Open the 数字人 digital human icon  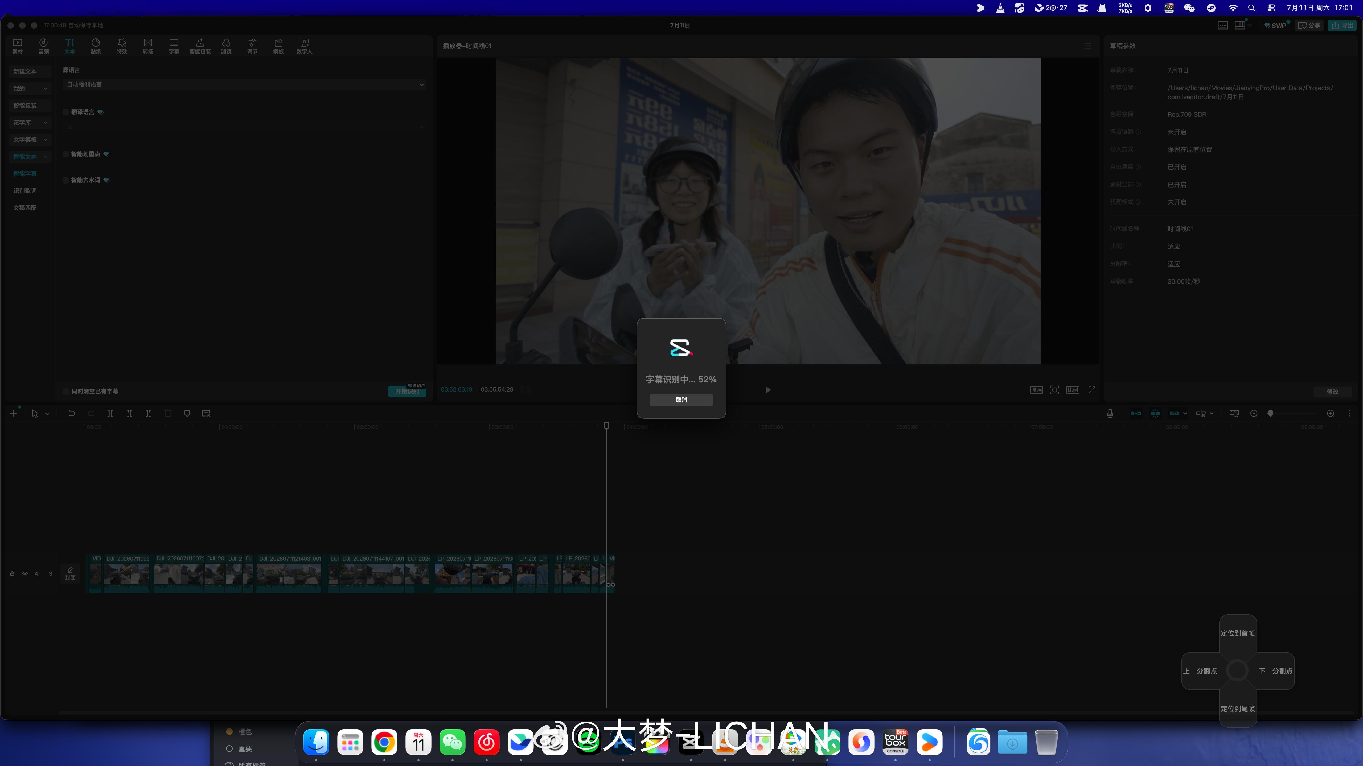[x=304, y=46]
